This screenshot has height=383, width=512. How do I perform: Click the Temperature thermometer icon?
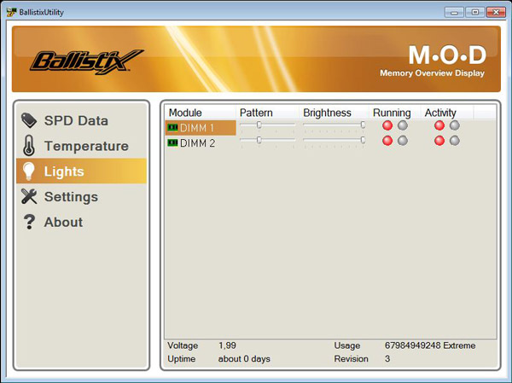pos(29,145)
